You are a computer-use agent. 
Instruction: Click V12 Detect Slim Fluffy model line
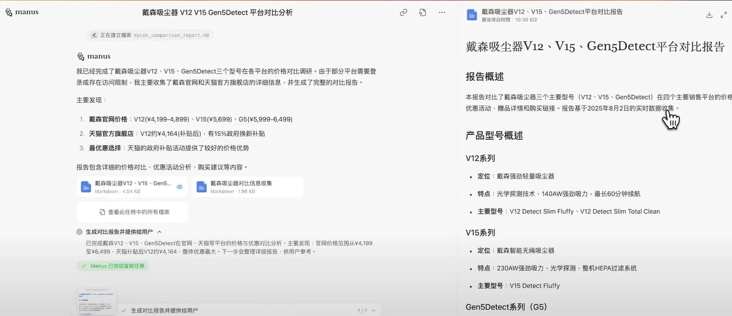569,211
